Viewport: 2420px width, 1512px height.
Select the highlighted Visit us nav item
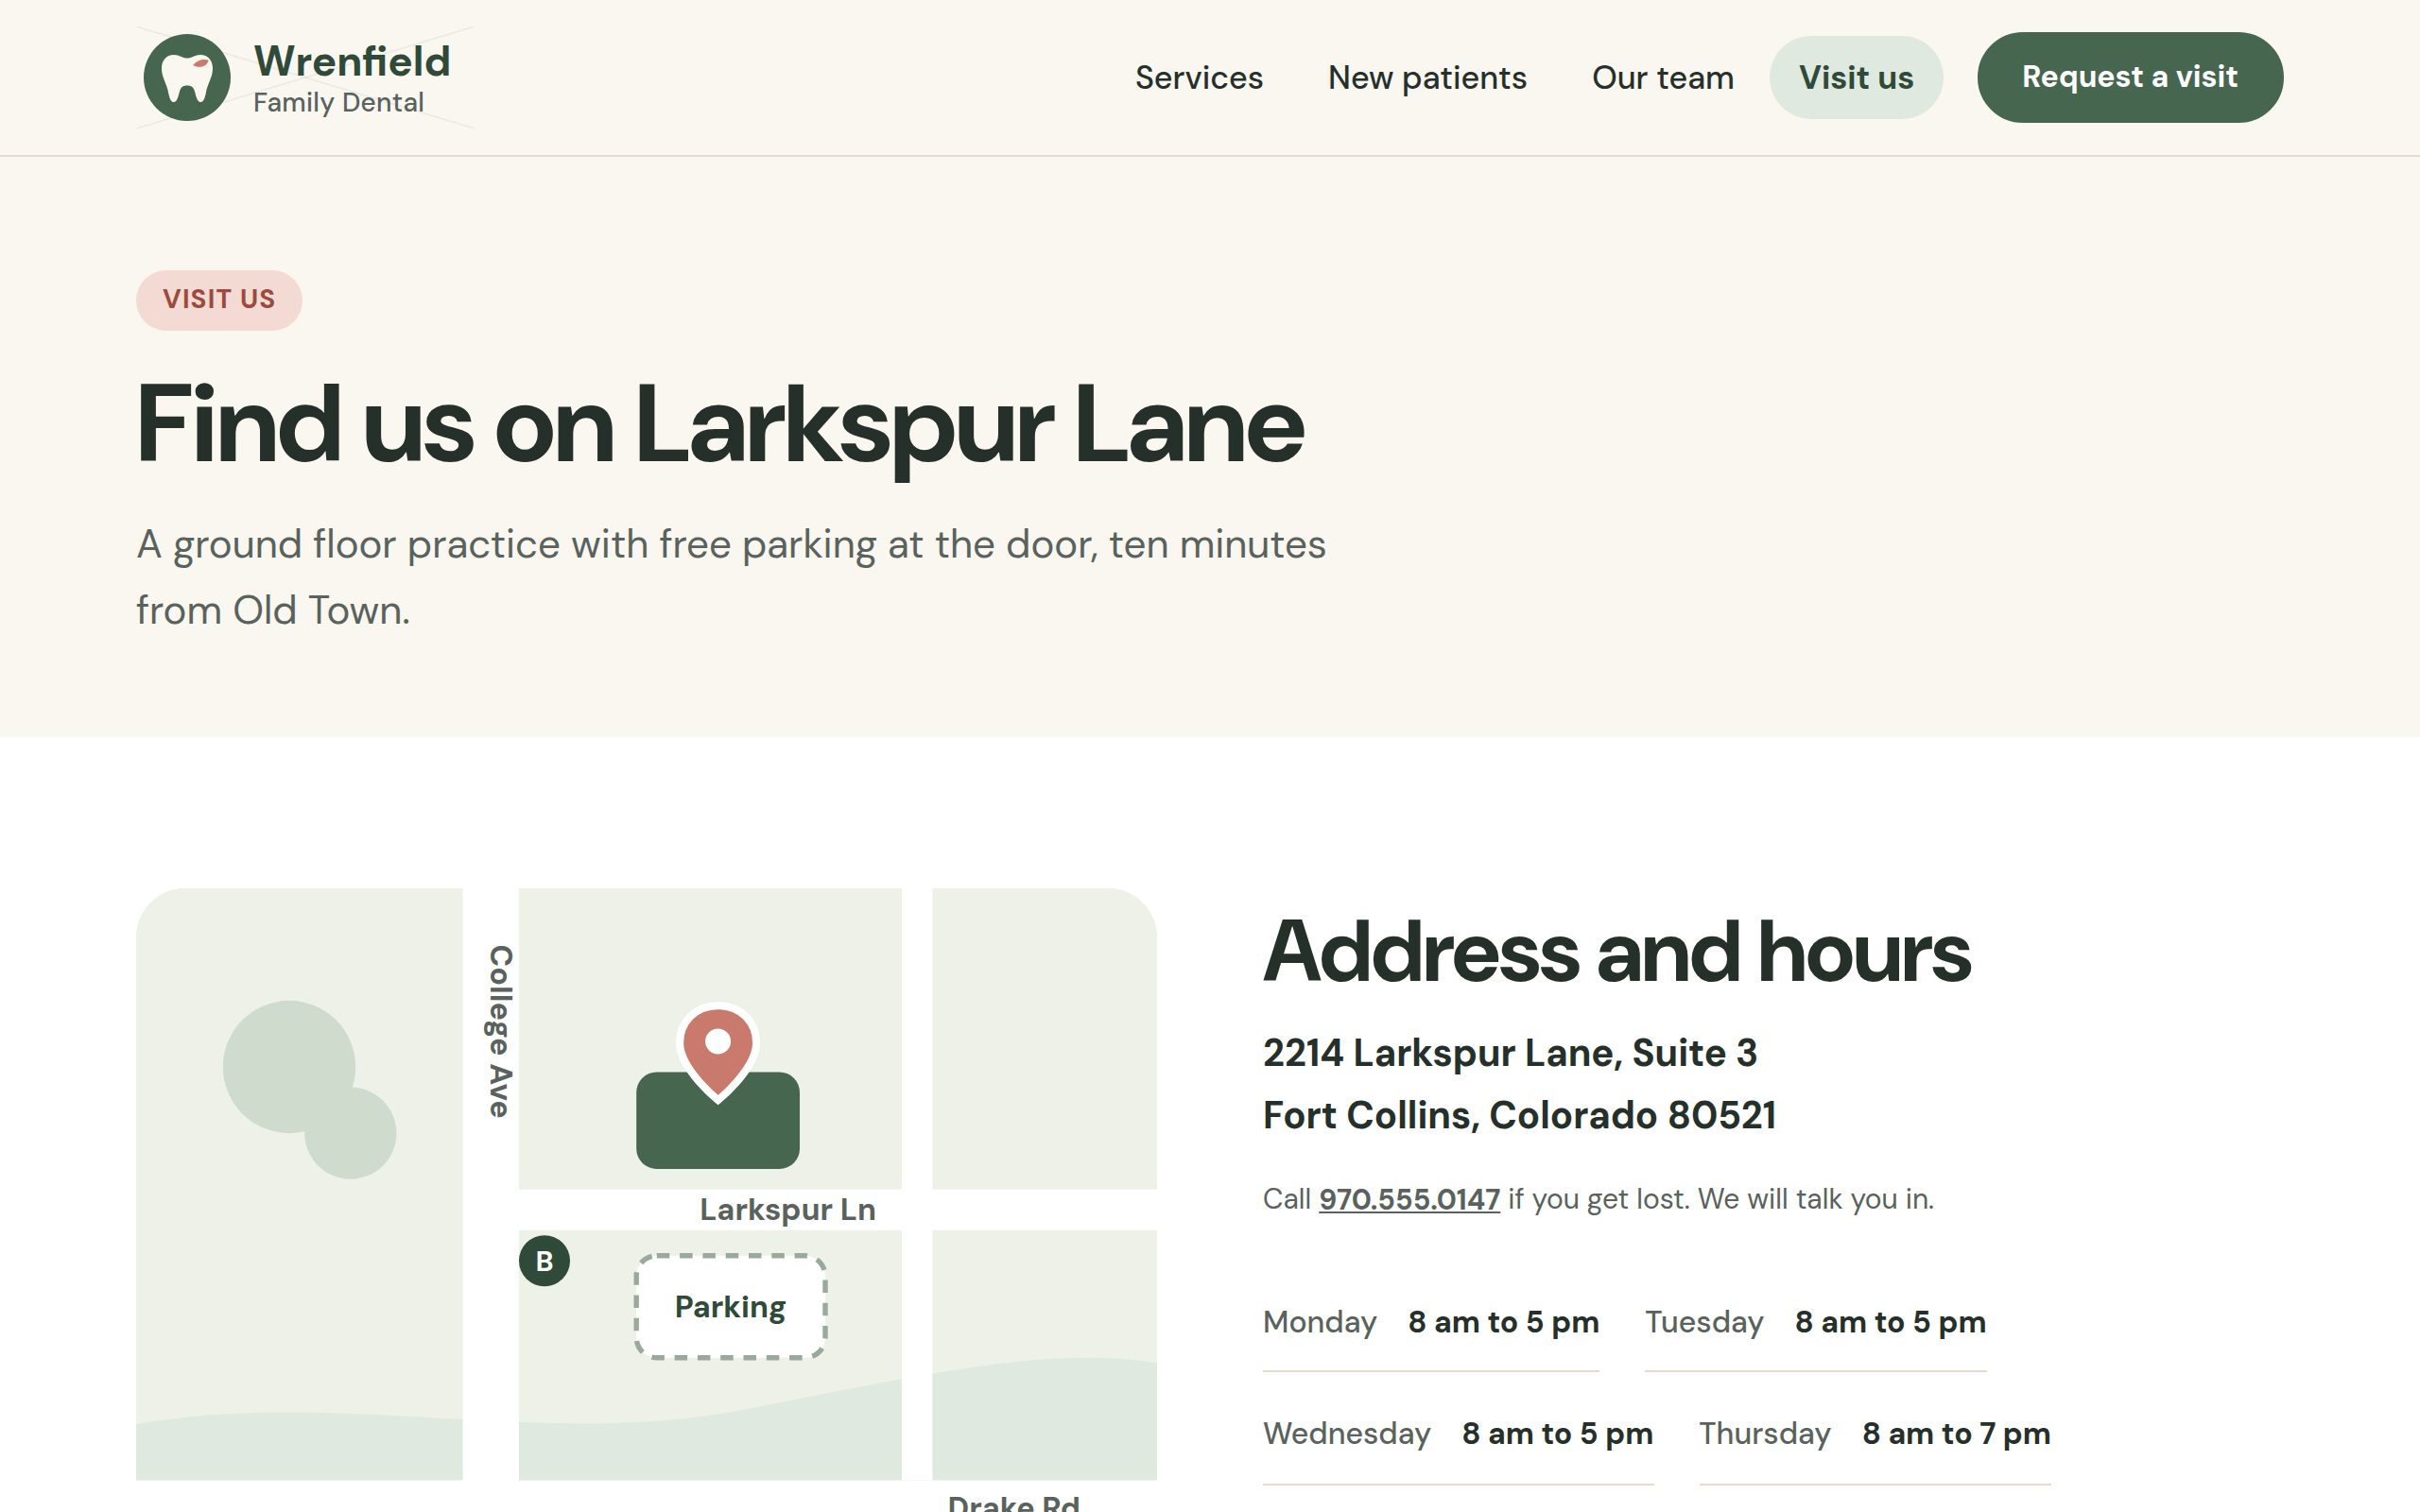(1856, 78)
